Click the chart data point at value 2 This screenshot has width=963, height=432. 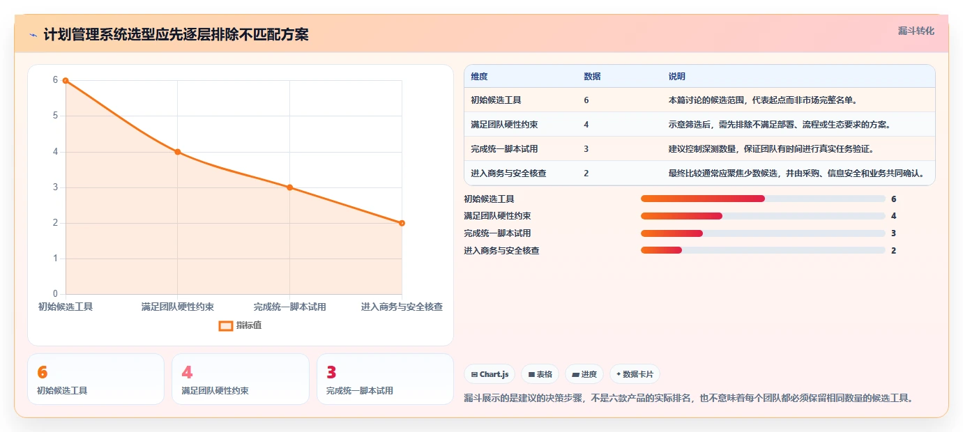402,223
